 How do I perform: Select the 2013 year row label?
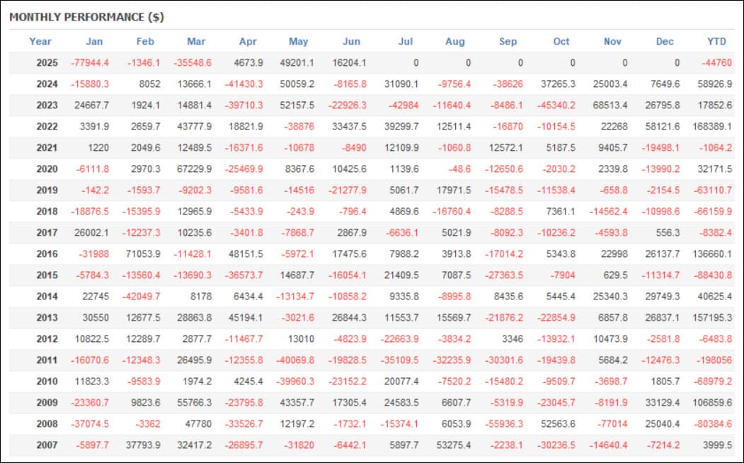click(47, 318)
